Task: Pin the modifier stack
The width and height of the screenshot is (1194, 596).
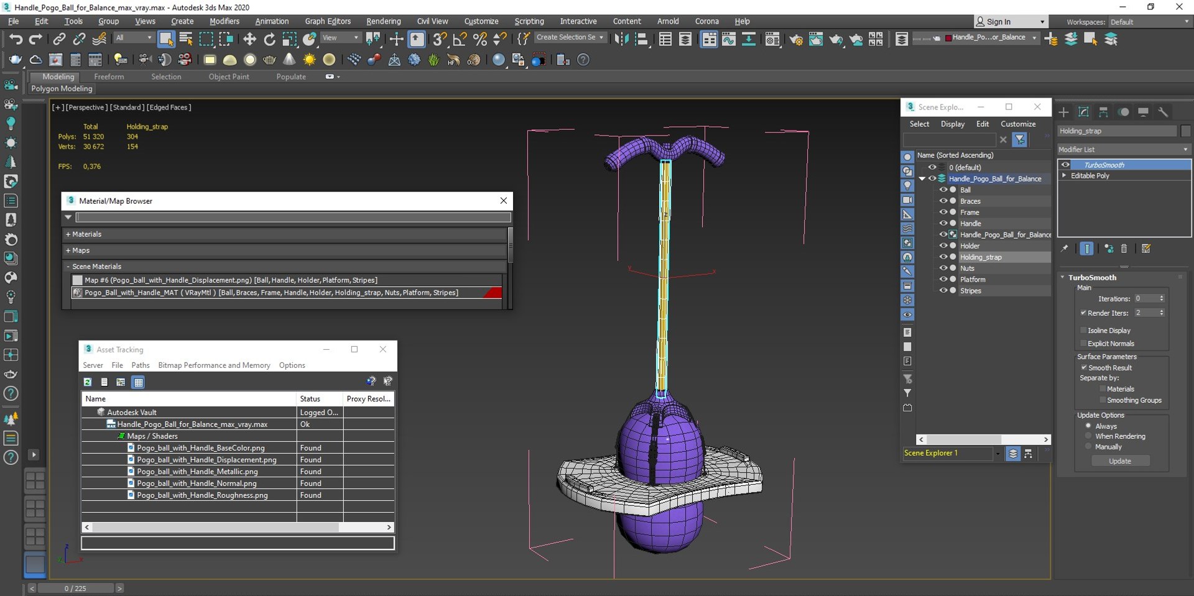Action: pos(1065,249)
